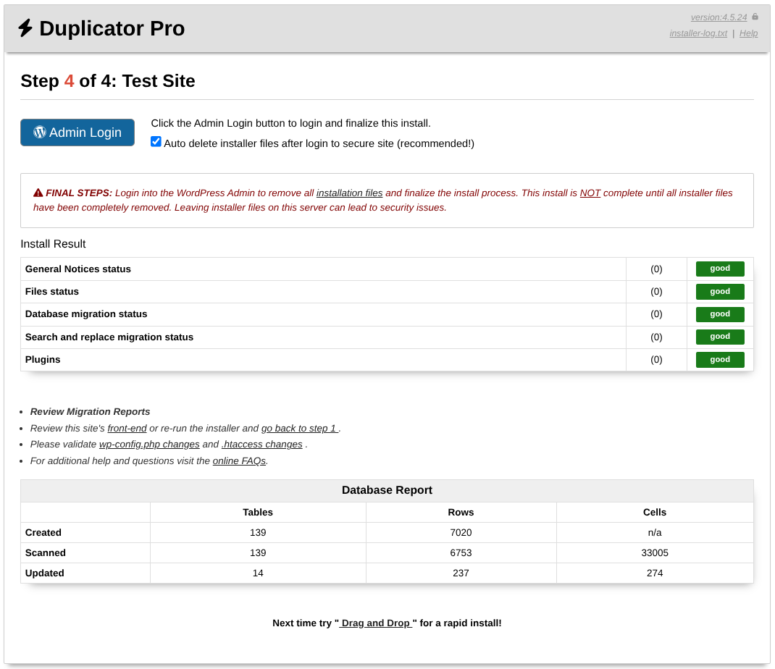View .htaccess changes report
Image resolution: width=775 pixels, height=669 pixels.
261,445
